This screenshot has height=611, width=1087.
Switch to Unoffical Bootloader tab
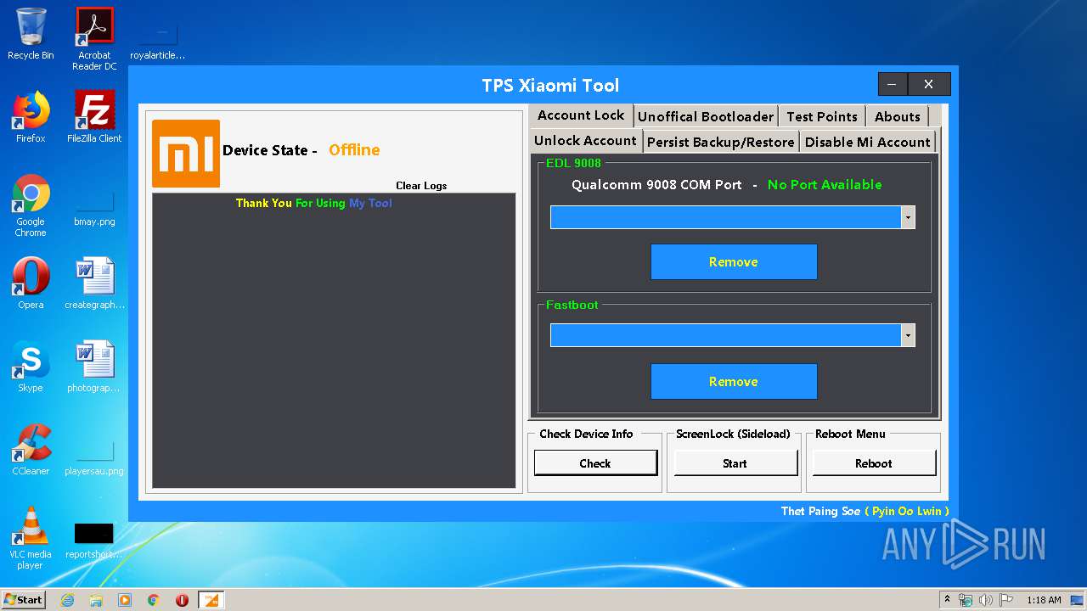tap(706, 116)
